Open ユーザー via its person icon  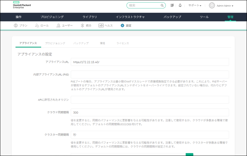pos(58,26)
